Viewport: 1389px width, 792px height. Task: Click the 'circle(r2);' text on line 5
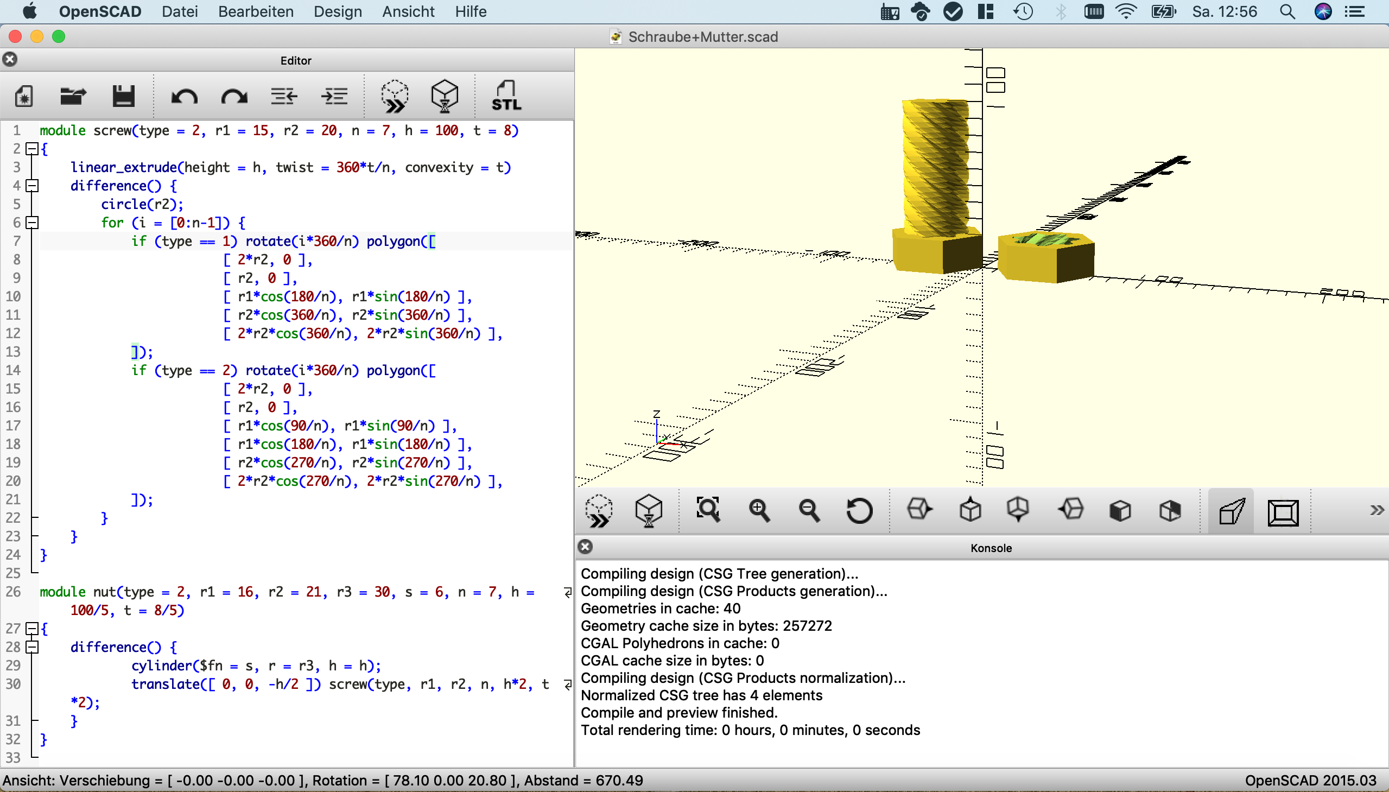(142, 205)
